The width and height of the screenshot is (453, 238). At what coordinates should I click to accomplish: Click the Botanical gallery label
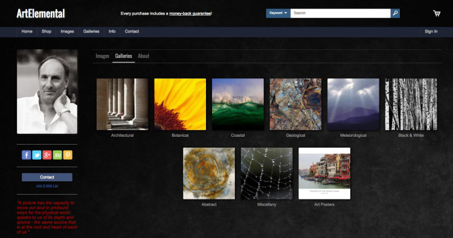tap(180, 136)
